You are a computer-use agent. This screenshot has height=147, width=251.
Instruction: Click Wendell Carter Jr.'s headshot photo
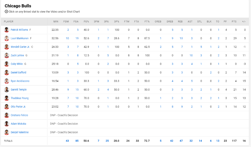[x=7, y=47]
